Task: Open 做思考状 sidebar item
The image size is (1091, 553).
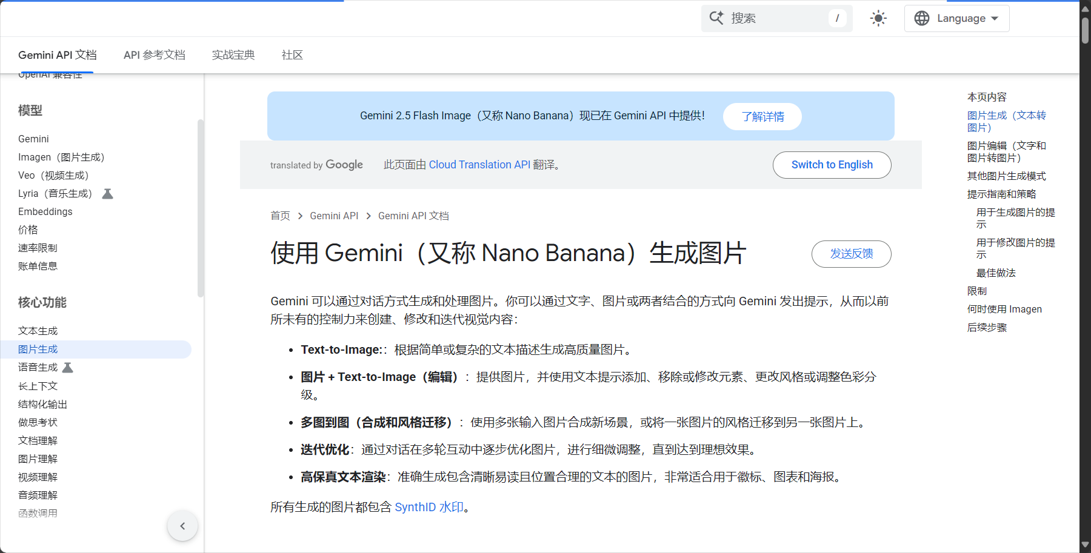Action: click(38, 422)
